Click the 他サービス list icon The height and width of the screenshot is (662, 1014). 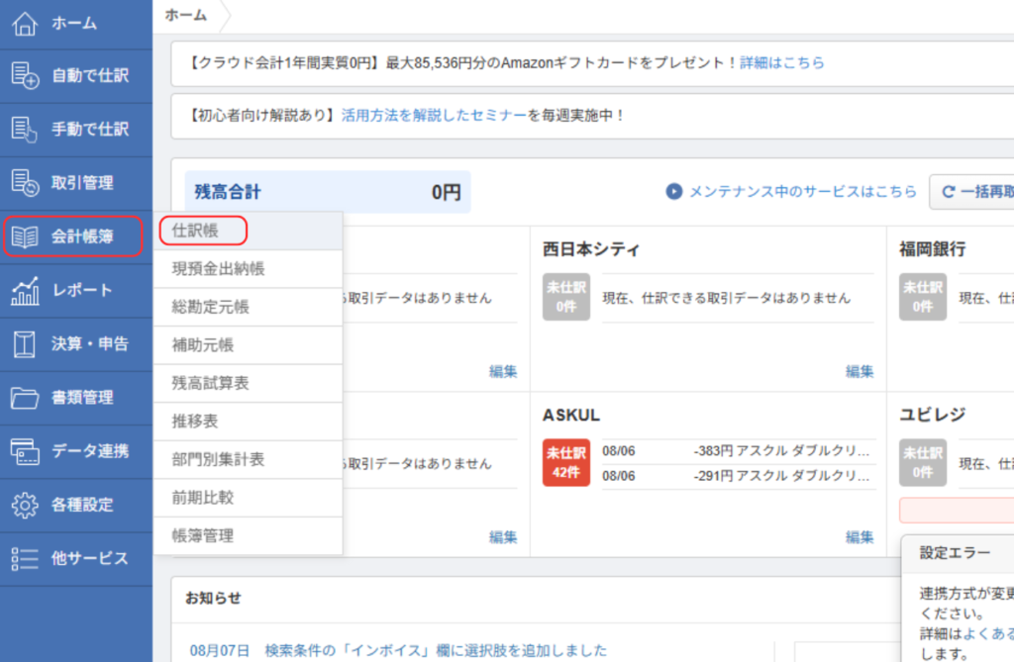point(25,558)
